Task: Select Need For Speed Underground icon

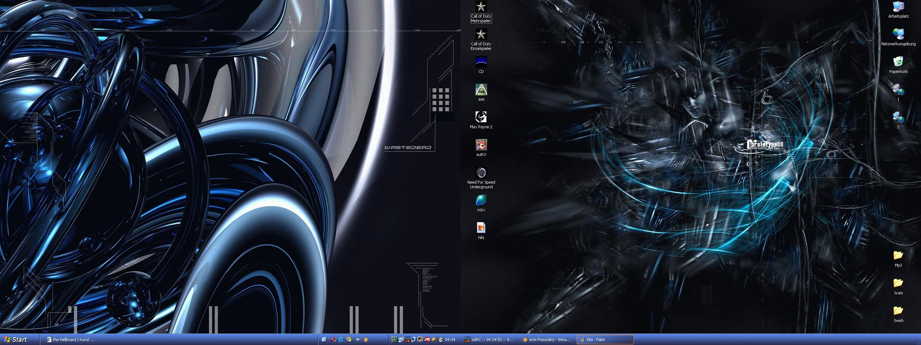Action: pos(481,173)
